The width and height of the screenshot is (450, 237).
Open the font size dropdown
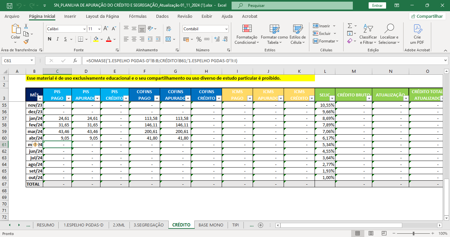(x=99, y=29)
